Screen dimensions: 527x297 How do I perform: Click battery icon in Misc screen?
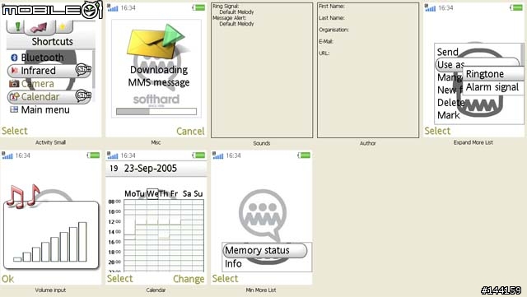(198, 7)
